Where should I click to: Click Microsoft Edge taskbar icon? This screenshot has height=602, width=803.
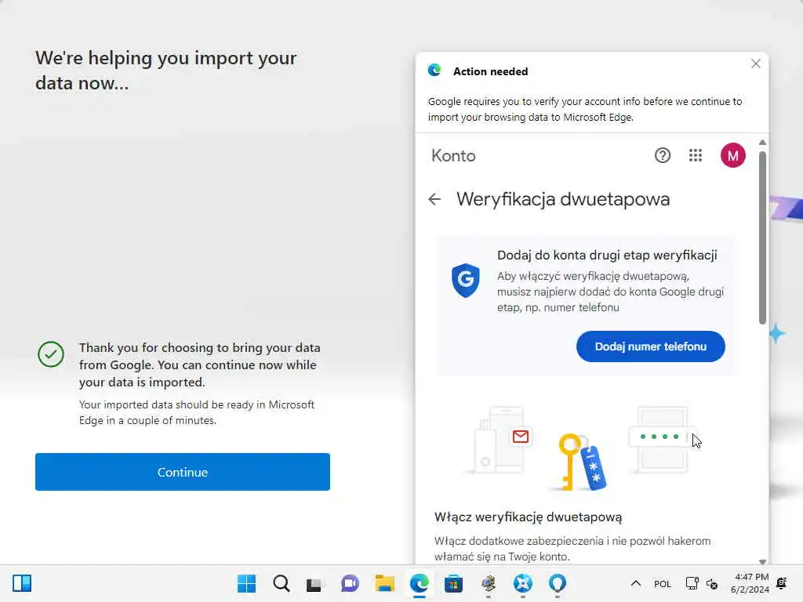[419, 583]
